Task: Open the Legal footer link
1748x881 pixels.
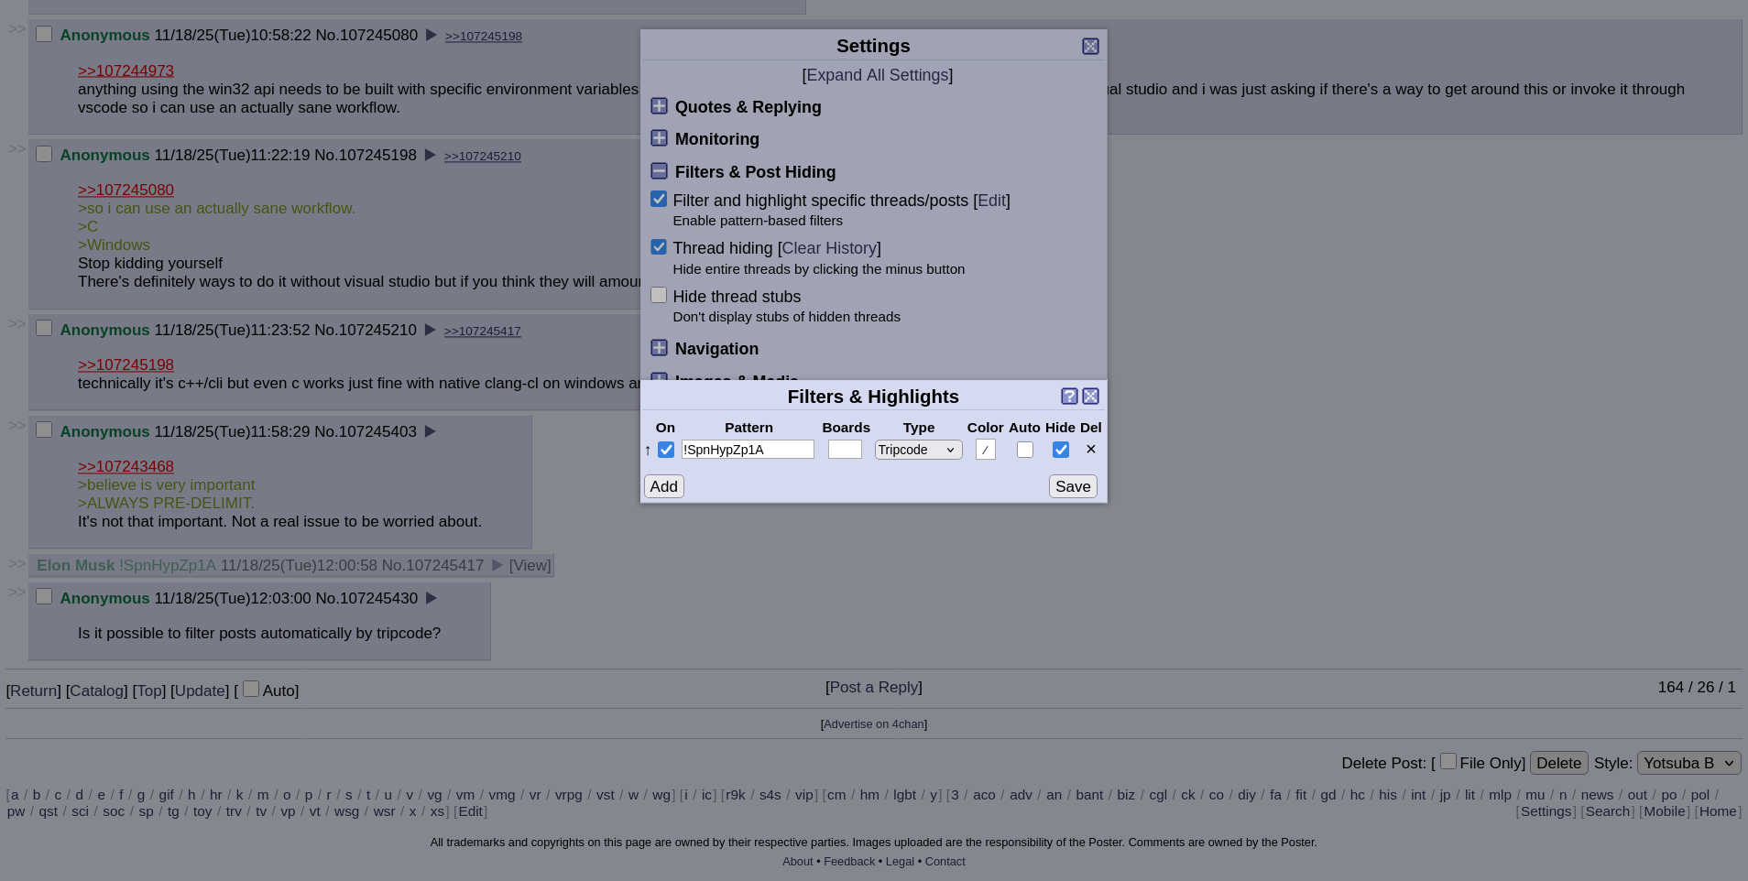Action: [x=900, y=862]
